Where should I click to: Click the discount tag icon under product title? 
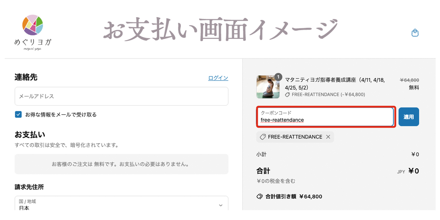[288, 95]
